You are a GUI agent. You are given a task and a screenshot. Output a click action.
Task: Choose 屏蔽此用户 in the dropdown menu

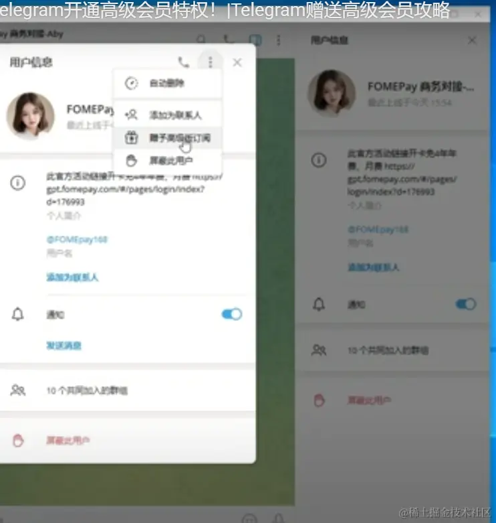(167, 161)
